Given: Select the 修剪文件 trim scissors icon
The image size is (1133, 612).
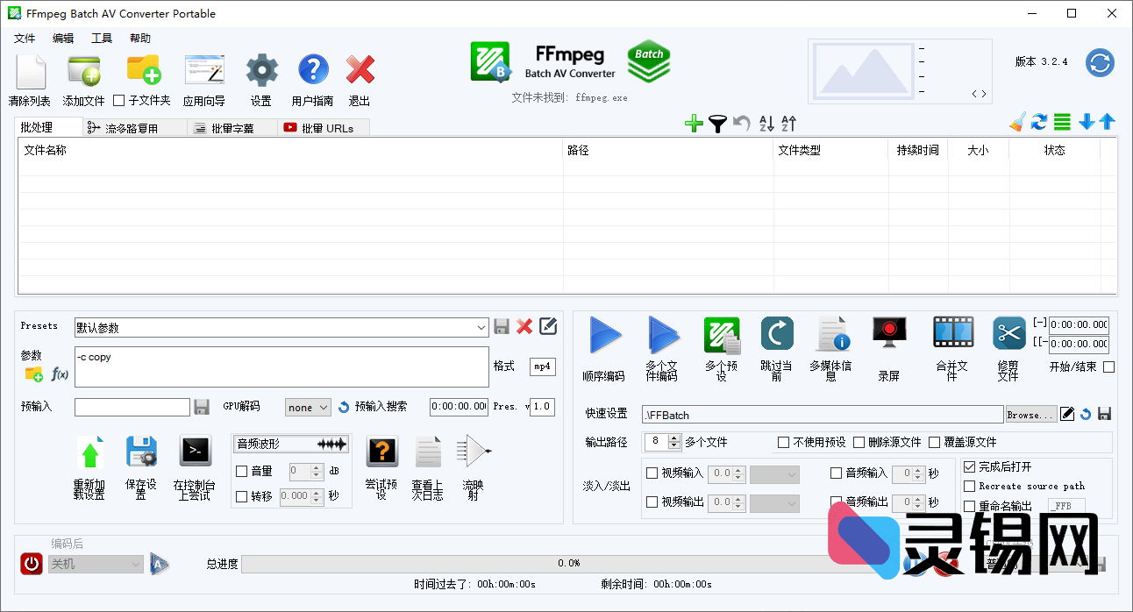Looking at the screenshot, I should (x=1008, y=333).
